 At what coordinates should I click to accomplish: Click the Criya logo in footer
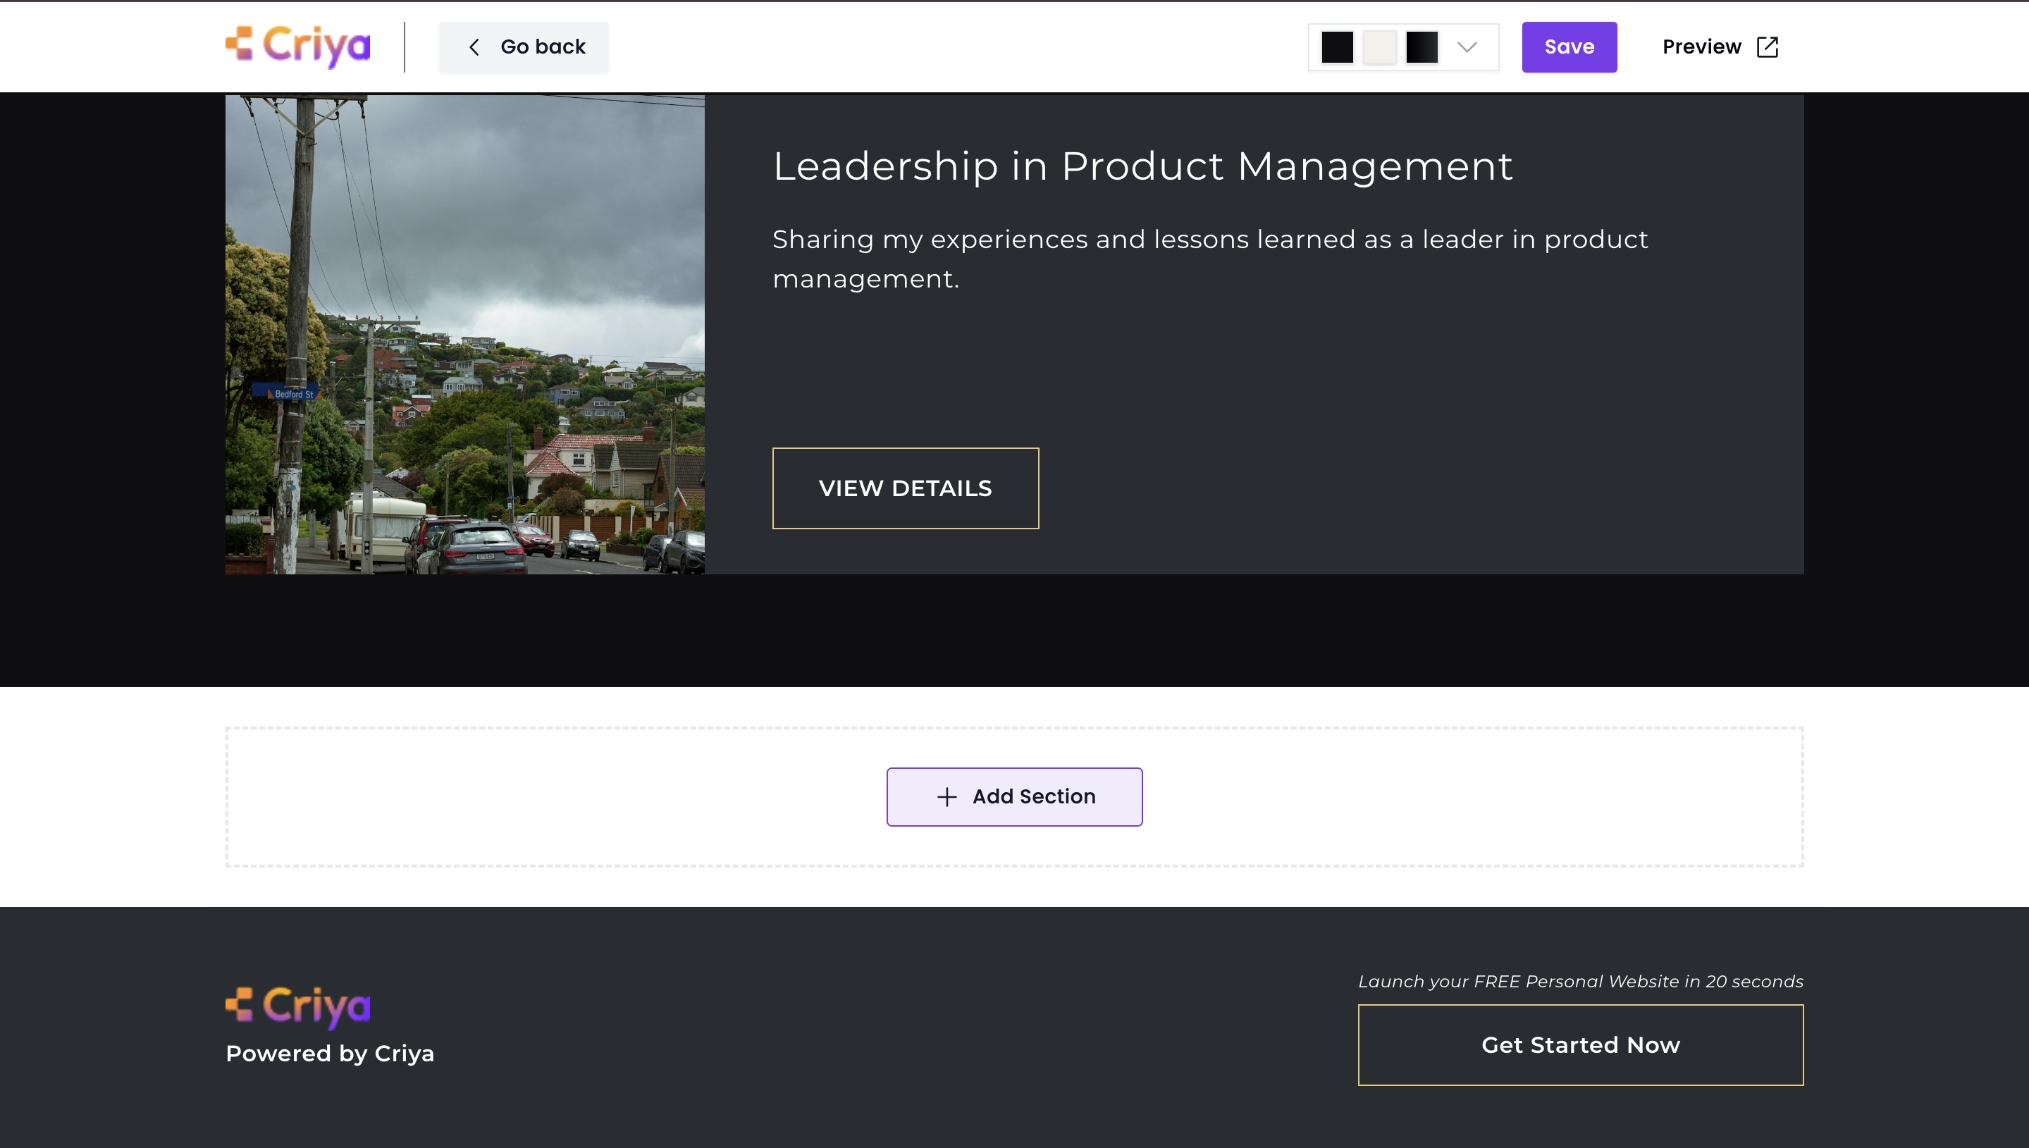[297, 1007]
